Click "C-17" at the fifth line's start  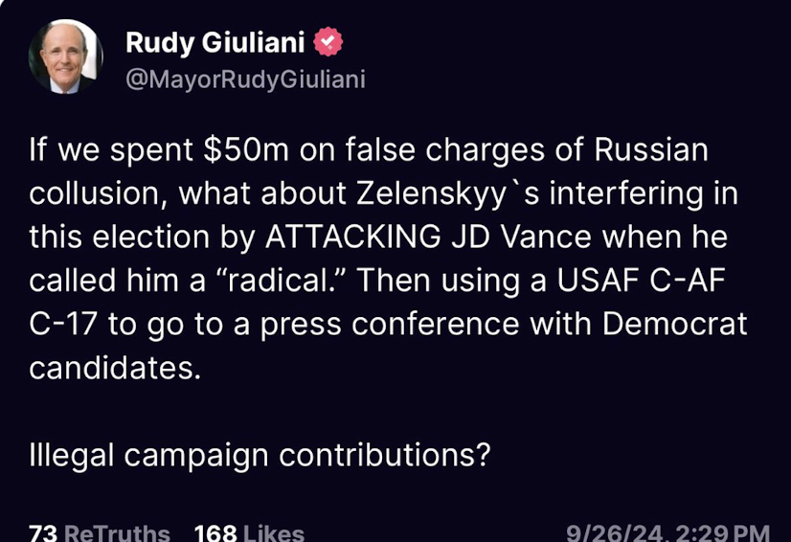pyautogui.click(x=63, y=324)
